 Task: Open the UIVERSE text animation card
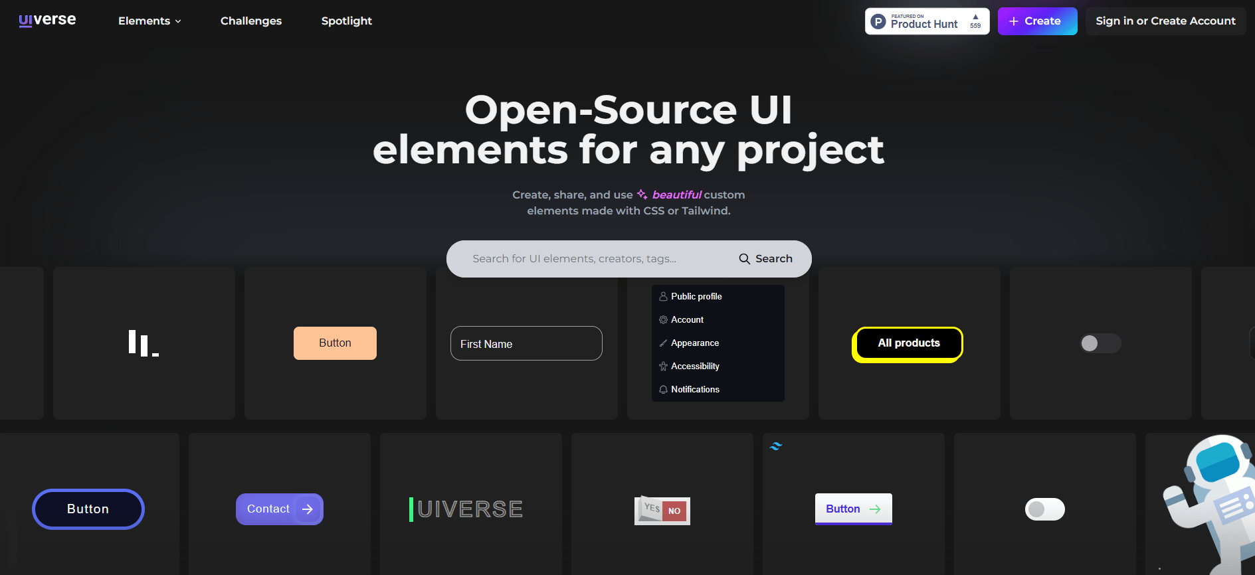[471, 509]
